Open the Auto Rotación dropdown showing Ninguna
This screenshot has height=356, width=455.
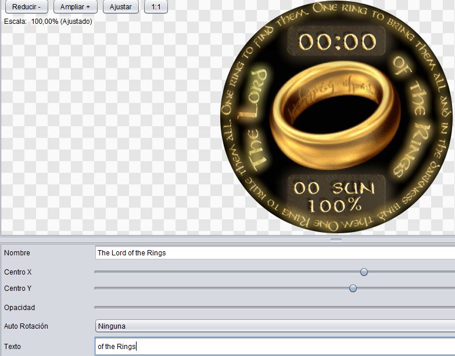coord(275,326)
